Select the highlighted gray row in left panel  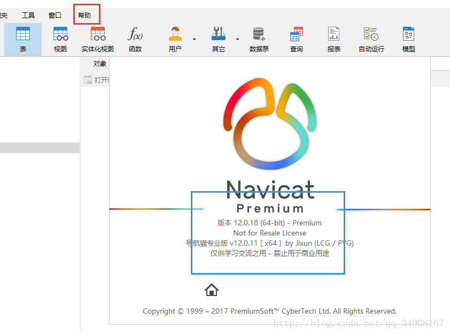pos(40,147)
